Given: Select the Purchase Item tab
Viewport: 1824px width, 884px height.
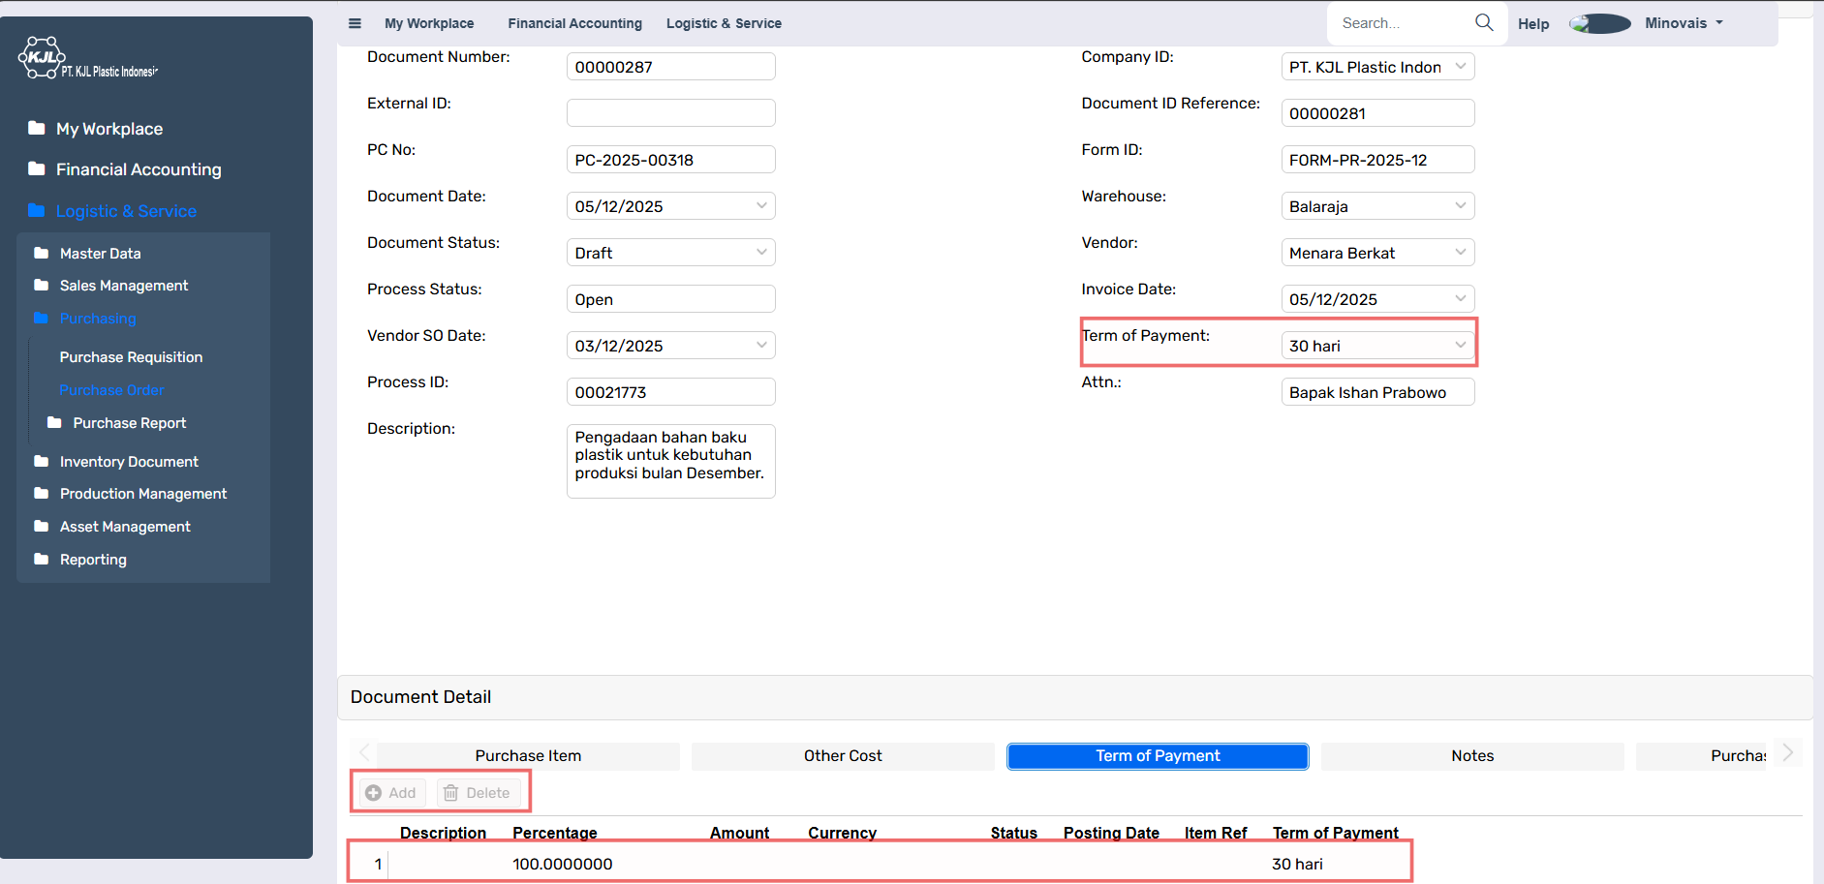Looking at the screenshot, I should [528, 756].
